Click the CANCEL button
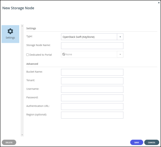The image size is (161, 147). [x=152, y=143]
